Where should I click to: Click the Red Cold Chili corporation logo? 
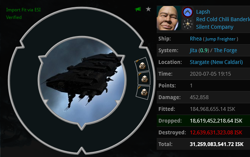tap(187, 12)
